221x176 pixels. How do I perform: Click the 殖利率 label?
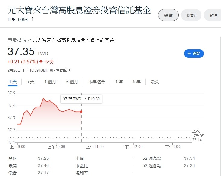click(82, 173)
